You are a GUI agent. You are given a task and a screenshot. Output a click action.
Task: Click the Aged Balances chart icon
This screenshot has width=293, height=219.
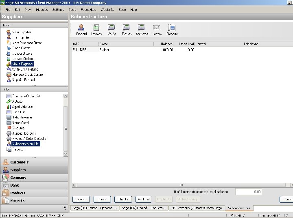coord(9,107)
